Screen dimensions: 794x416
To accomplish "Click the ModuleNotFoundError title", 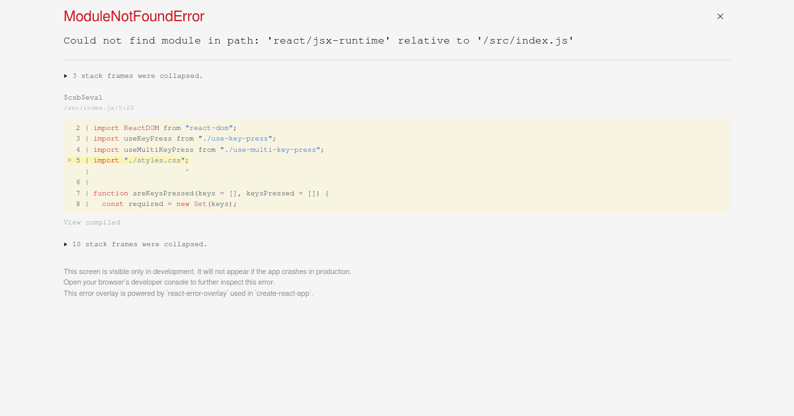I will (x=134, y=16).
